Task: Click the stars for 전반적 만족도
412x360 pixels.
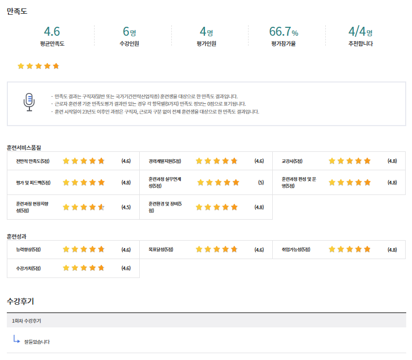Action: click(x=84, y=161)
